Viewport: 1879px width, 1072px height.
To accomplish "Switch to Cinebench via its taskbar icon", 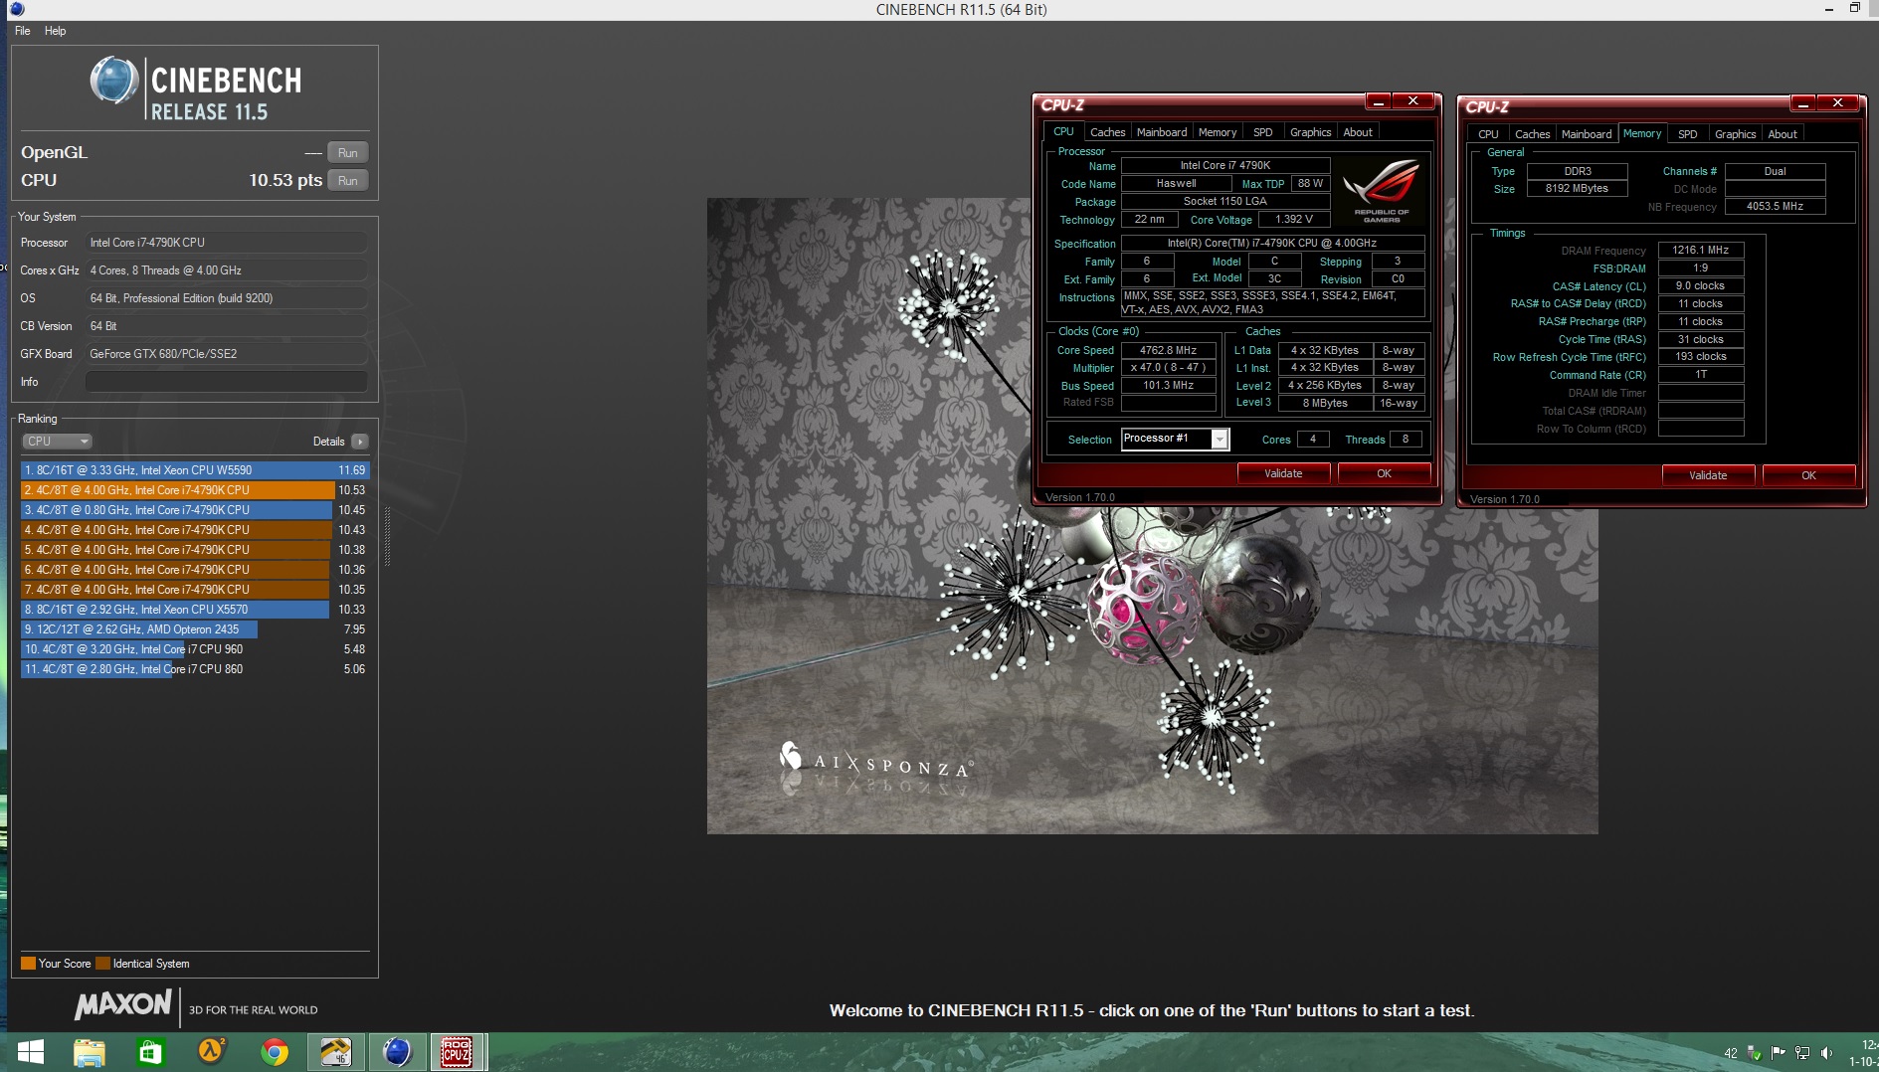I will click(397, 1052).
